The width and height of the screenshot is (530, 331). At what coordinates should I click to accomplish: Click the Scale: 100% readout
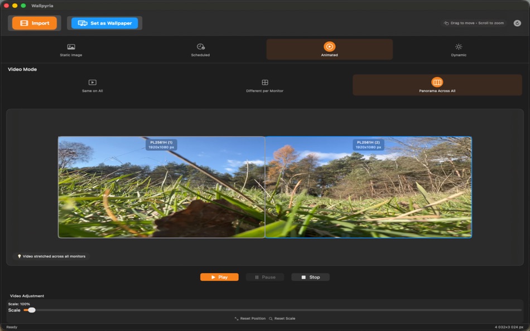coord(19,304)
